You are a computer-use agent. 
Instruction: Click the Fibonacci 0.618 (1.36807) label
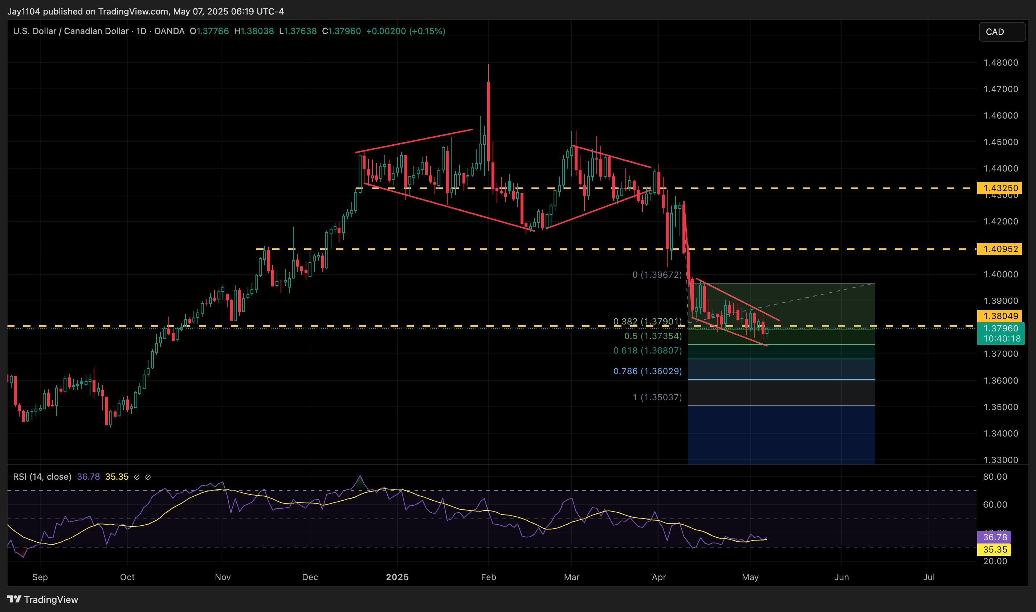[x=648, y=351]
